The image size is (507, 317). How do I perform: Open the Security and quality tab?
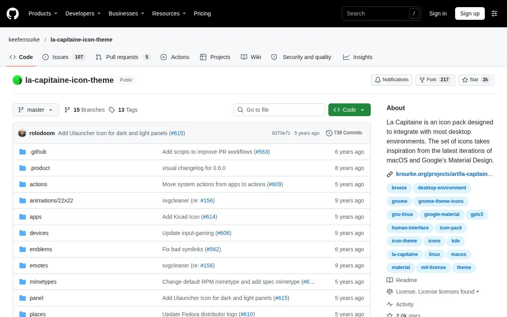(x=301, y=57)
